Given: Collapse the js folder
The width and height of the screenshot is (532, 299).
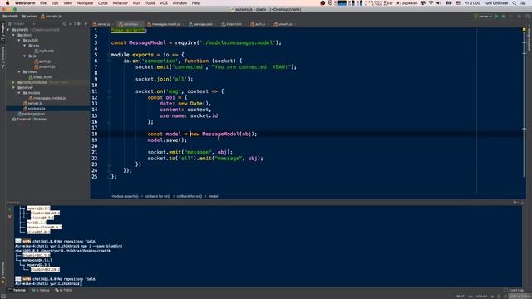Looking at the screenshot, I should [25, 56].
